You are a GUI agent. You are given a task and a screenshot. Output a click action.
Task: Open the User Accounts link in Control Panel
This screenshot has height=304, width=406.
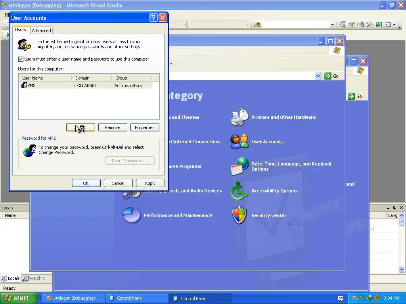pos(268,142)
